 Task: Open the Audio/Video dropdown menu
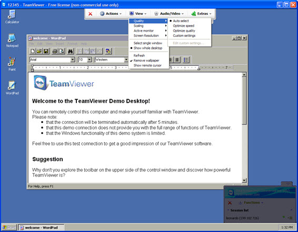[169, 14]
